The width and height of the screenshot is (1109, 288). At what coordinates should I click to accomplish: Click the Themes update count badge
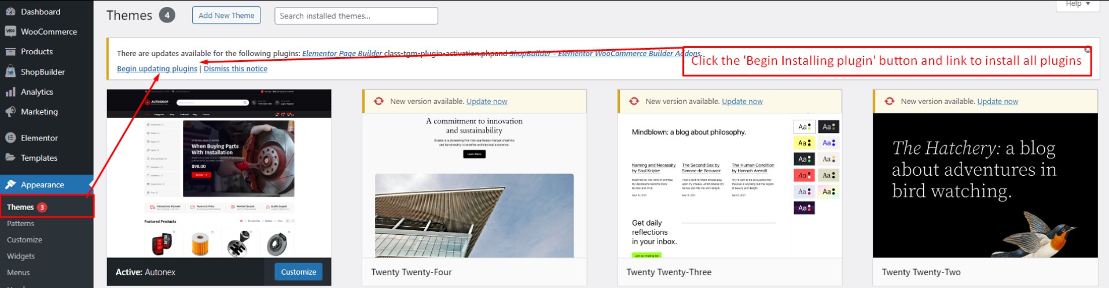point(42,207)
